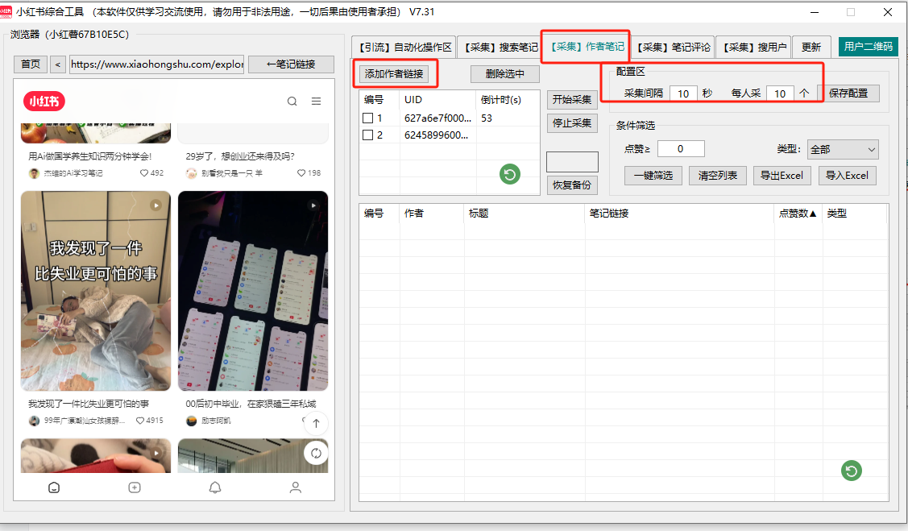This screenshot has width=908, height=531.
Task: Click the red 小红书 logo
Action: click(x=44, y=101)
